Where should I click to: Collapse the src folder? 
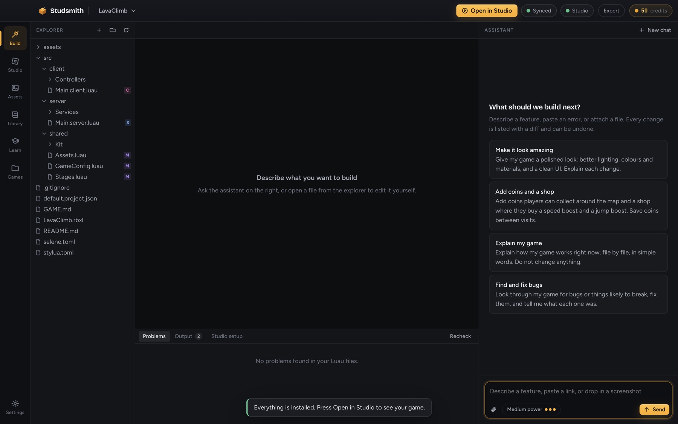[x=82, y=58]
